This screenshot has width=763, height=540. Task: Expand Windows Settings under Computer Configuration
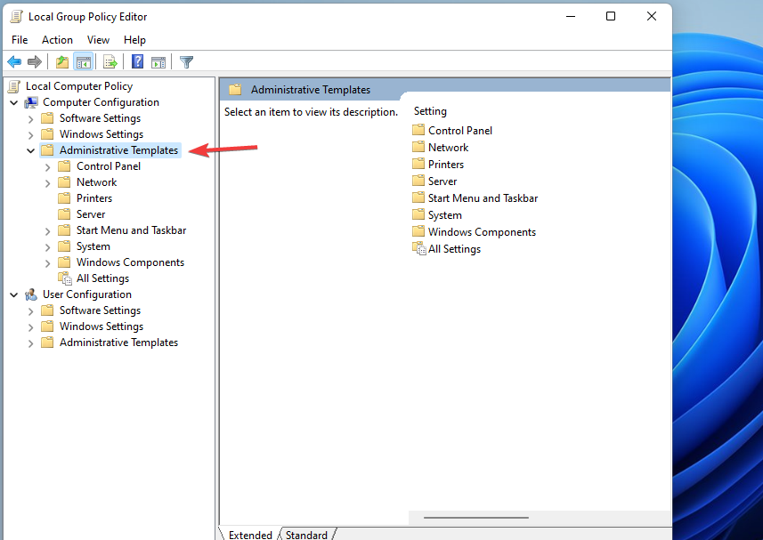point(30,135)
